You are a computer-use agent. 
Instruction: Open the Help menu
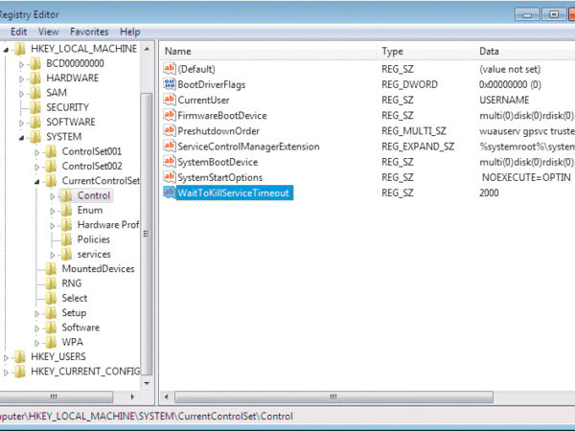(130, 32)
